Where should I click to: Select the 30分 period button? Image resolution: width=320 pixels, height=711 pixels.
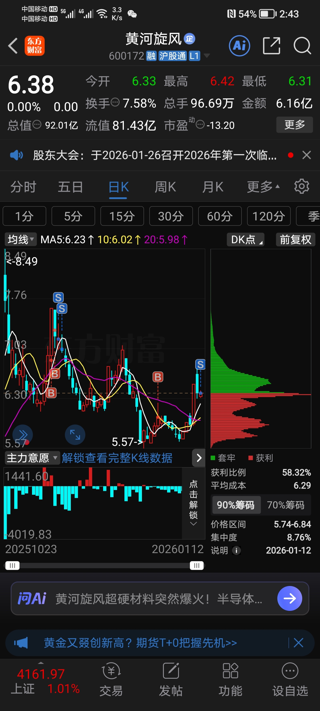click(x=171, y=216)
